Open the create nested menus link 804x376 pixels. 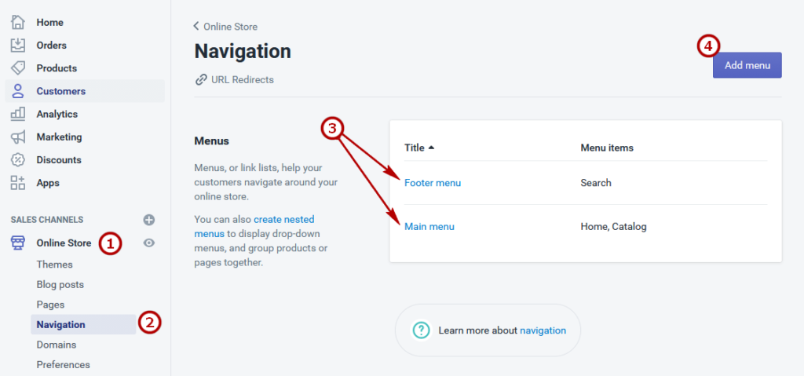pos(254,227)
